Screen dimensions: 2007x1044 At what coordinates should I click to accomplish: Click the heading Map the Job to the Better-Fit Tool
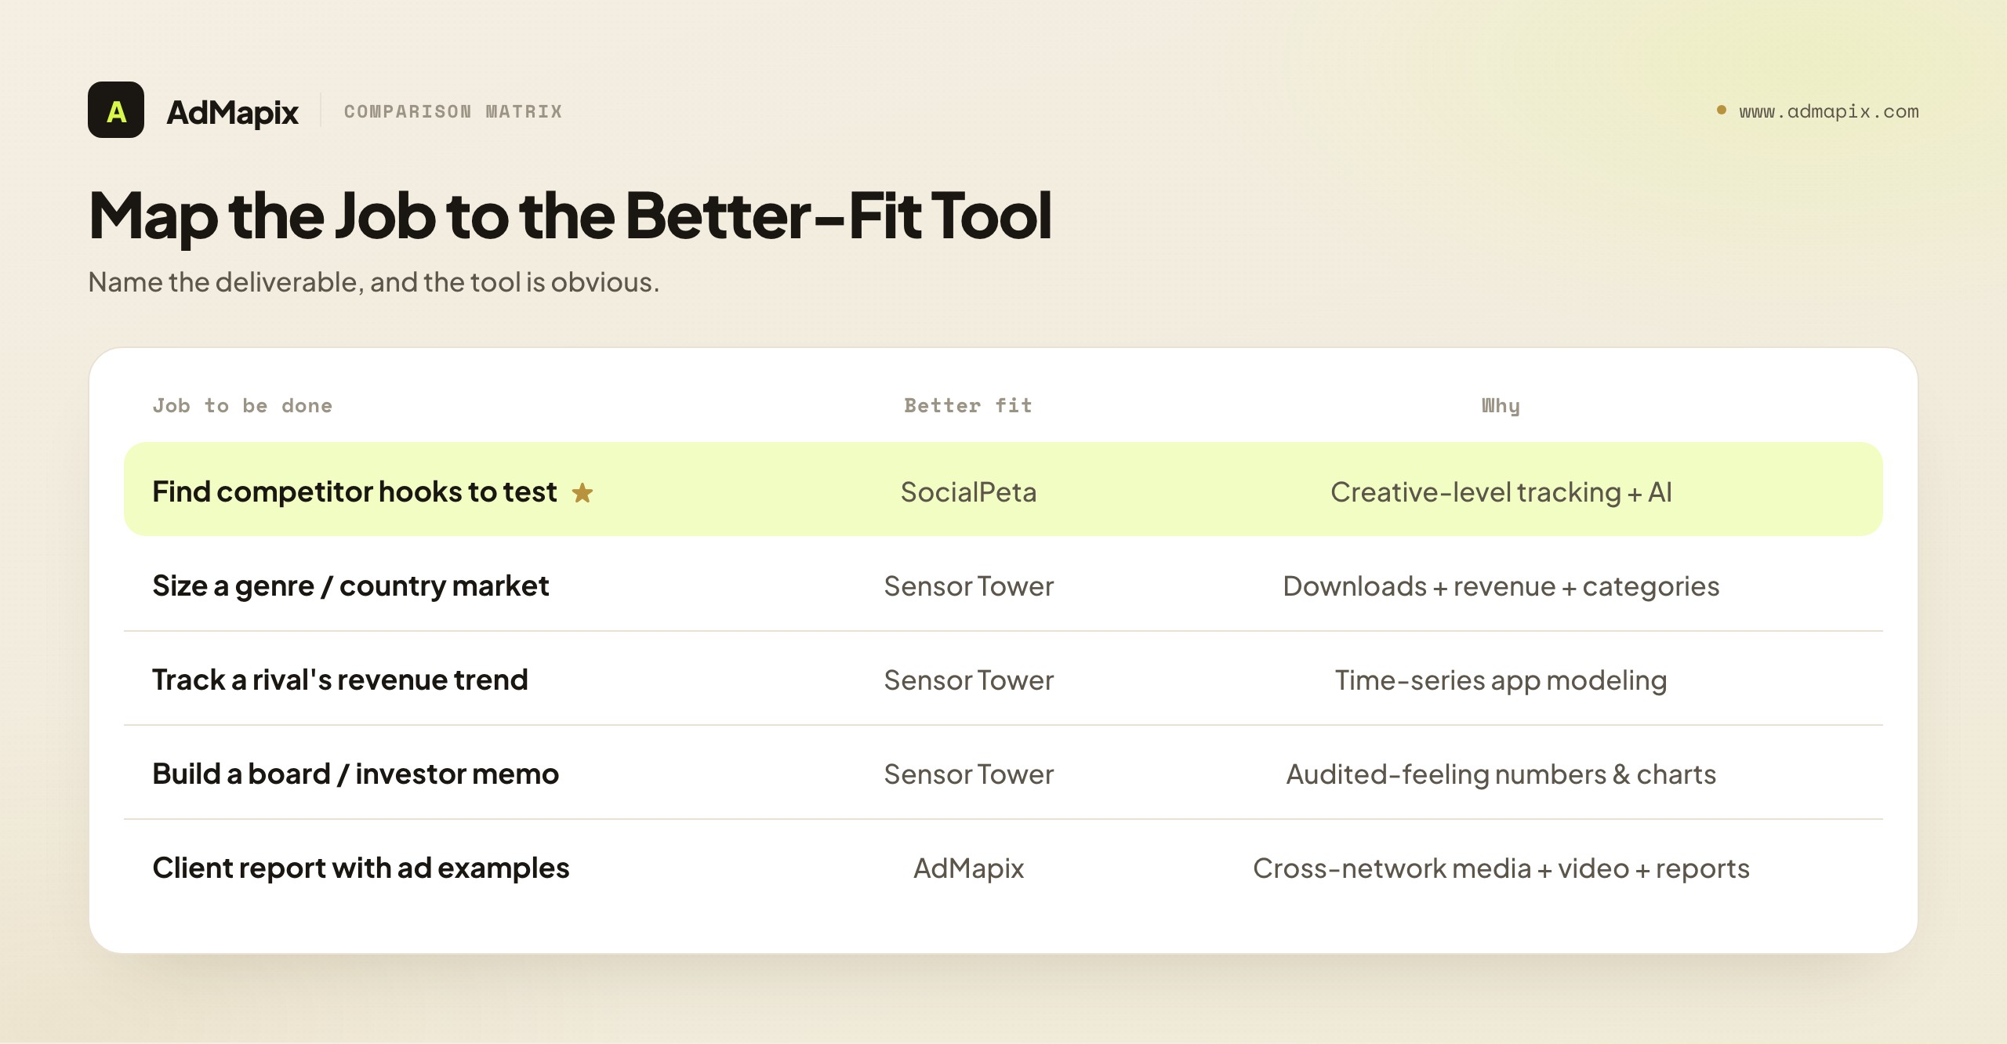[570, 216]
